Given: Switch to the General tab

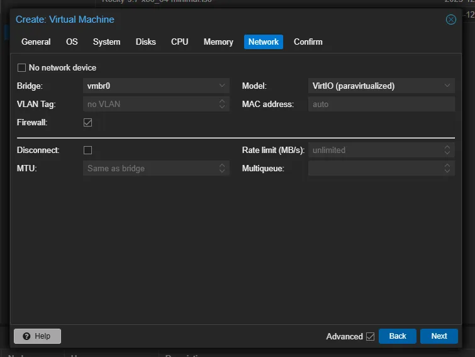Looking at the screenshot, I should [x=36, y=42].
